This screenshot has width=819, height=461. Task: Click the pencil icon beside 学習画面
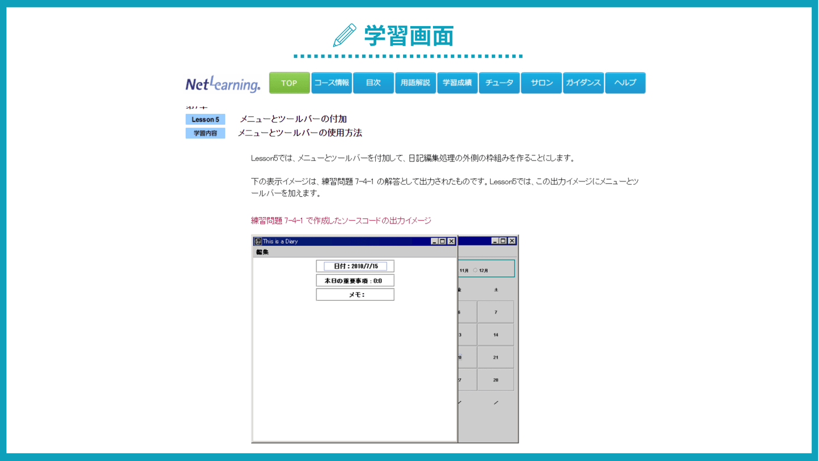coord(345,36)
